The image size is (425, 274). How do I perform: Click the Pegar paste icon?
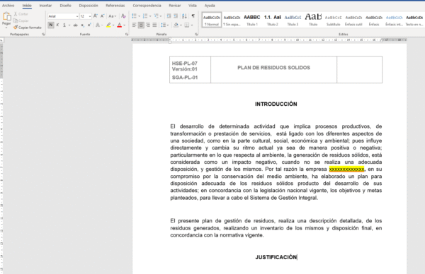pos(6,16)
